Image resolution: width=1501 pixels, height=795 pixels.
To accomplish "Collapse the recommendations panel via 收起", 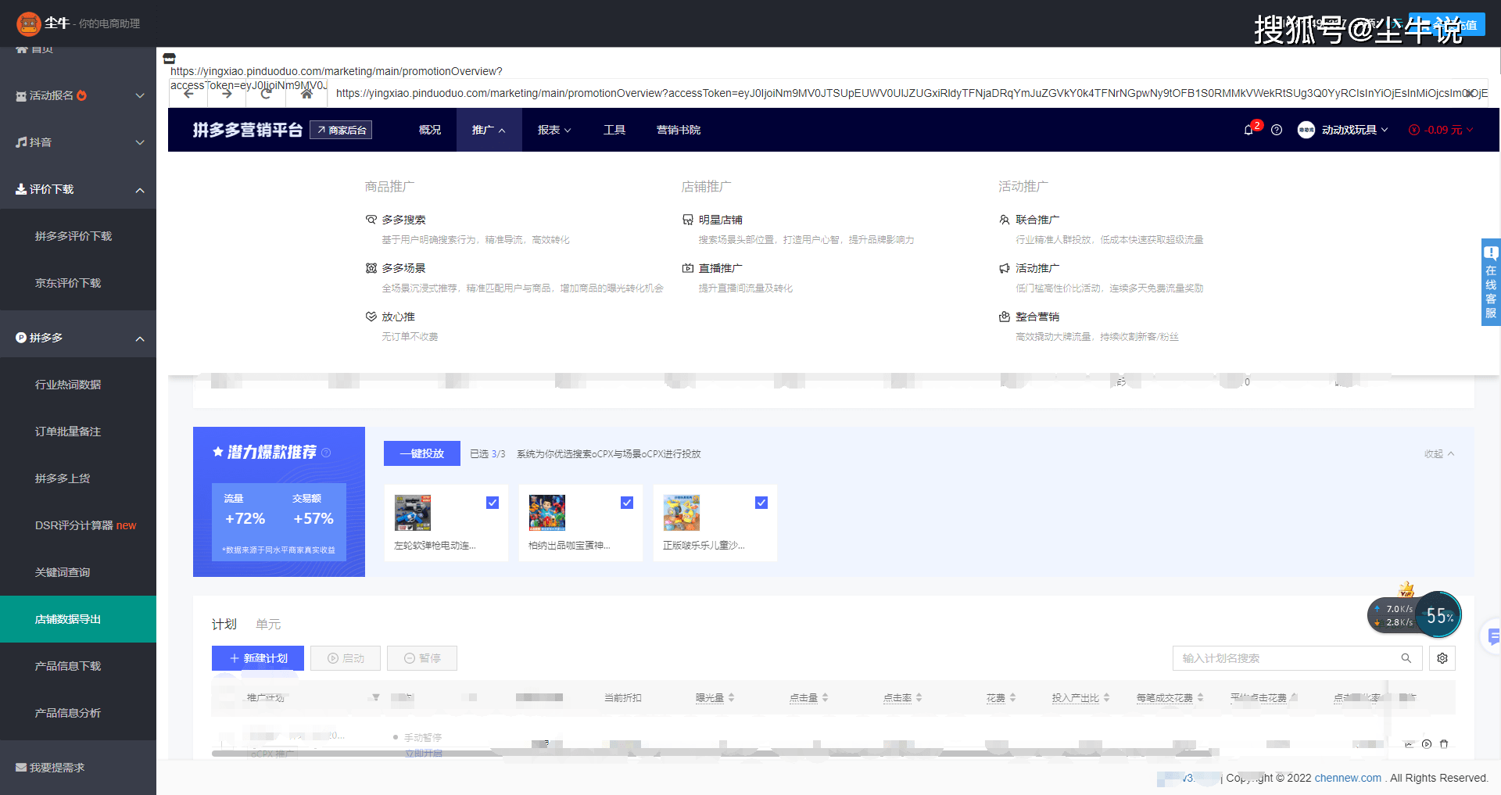I will point(1439,453).
